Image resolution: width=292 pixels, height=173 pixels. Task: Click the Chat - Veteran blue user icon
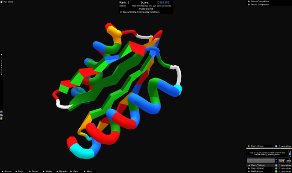(276, 165)
